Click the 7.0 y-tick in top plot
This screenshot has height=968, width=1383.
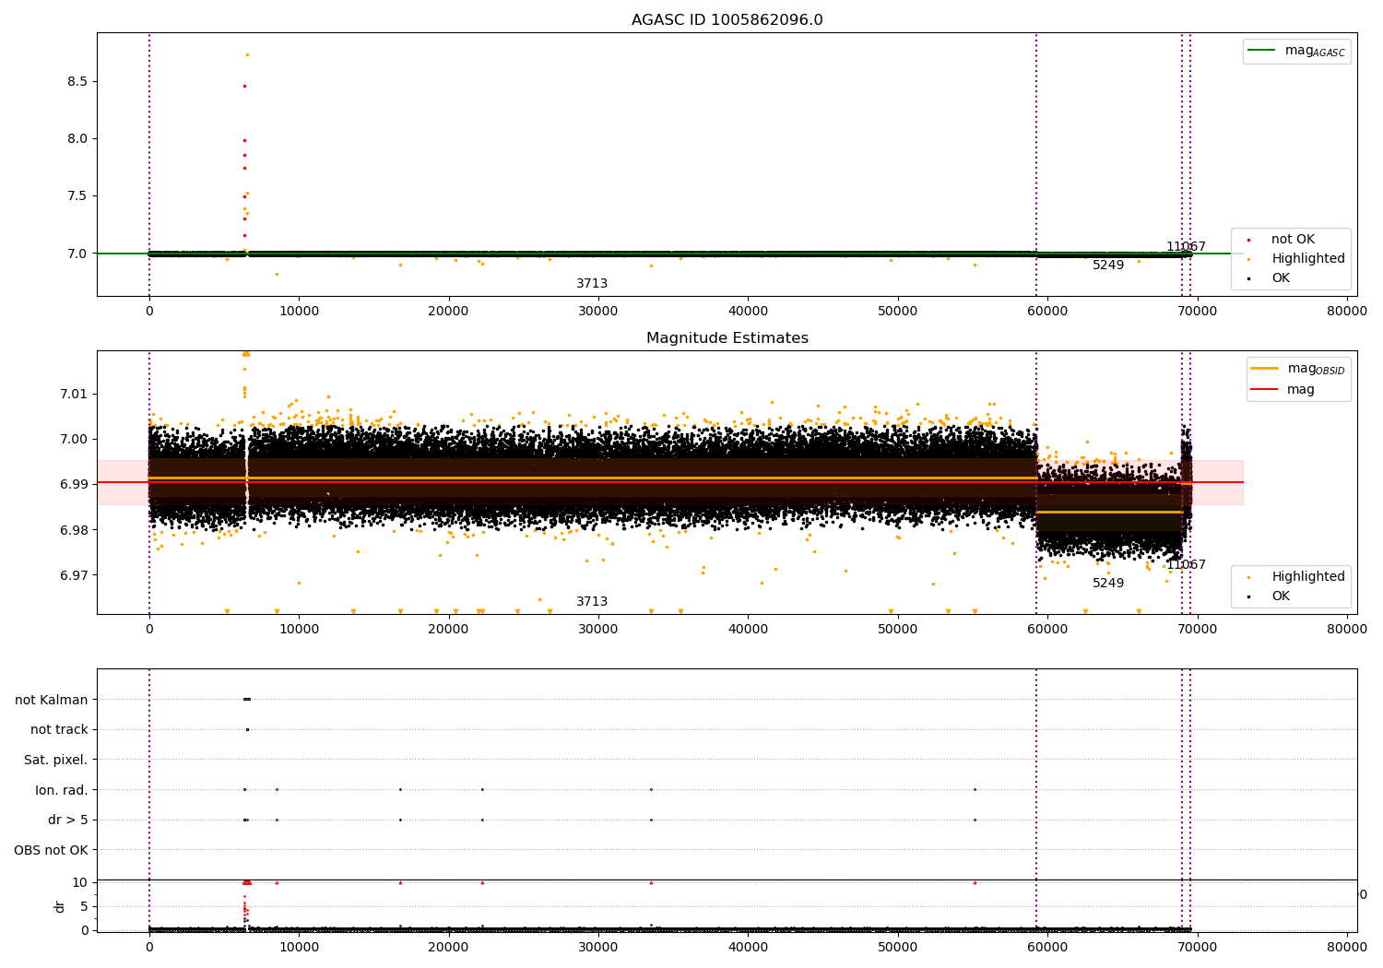point(77,254)
